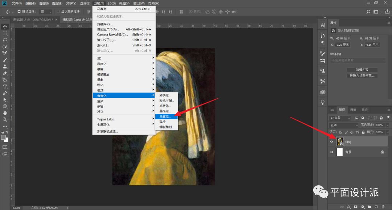Switch to the 通道 panel tab
The height and width of the screenshot is (210, 392).
click(353, 110)
